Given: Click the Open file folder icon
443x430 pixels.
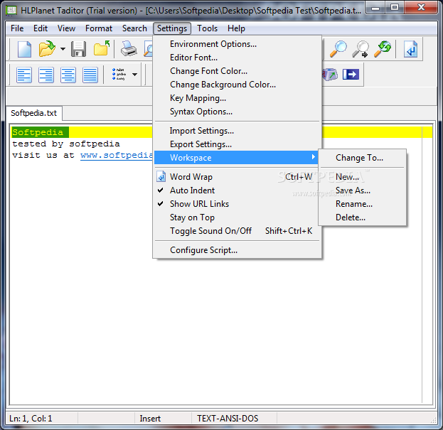Looking at the screenshot, I should pyautogui.click(x=47, y=49).
